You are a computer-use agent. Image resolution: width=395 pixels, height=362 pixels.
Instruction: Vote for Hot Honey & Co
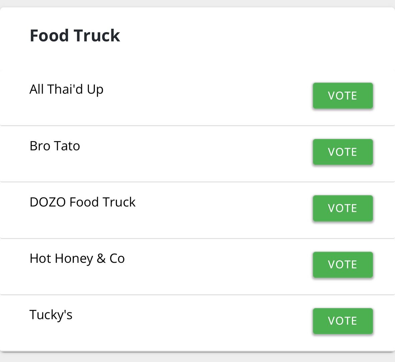343,265
